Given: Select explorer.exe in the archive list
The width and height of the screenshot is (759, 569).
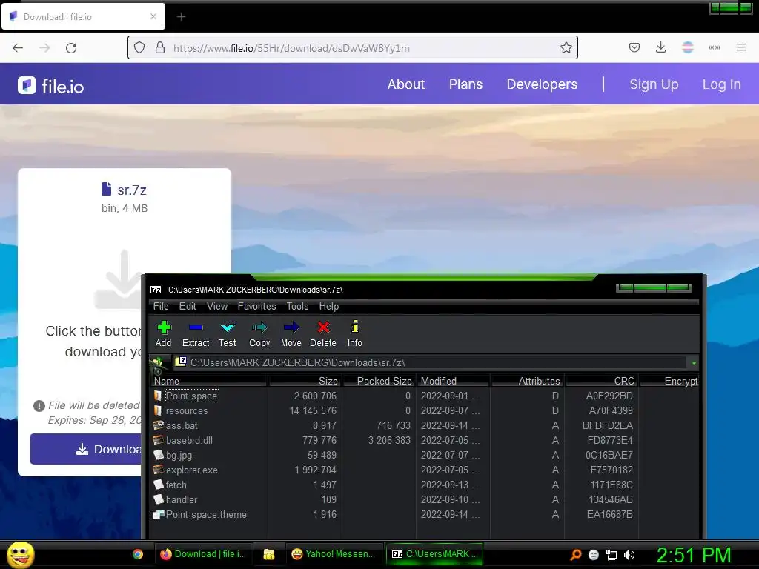Looking at the screenshot, I should [x=192, y=470].
